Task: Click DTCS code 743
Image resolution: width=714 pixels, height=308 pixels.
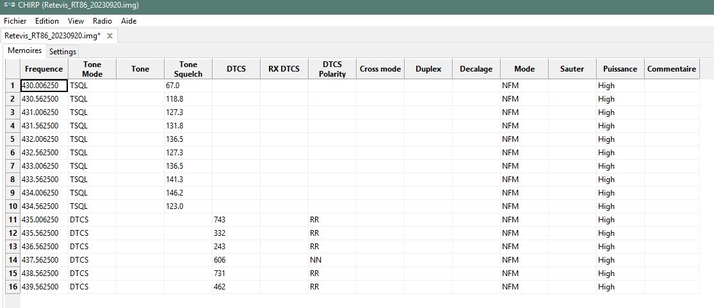Action: (x=236, y=220)
